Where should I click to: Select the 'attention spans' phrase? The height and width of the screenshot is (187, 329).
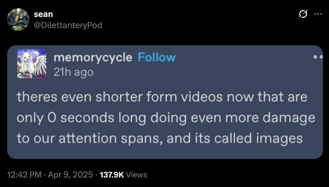(111, 139)
